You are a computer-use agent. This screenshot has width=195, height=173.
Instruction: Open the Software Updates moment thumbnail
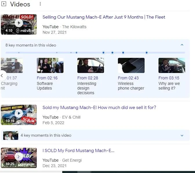tap(50, 65)
